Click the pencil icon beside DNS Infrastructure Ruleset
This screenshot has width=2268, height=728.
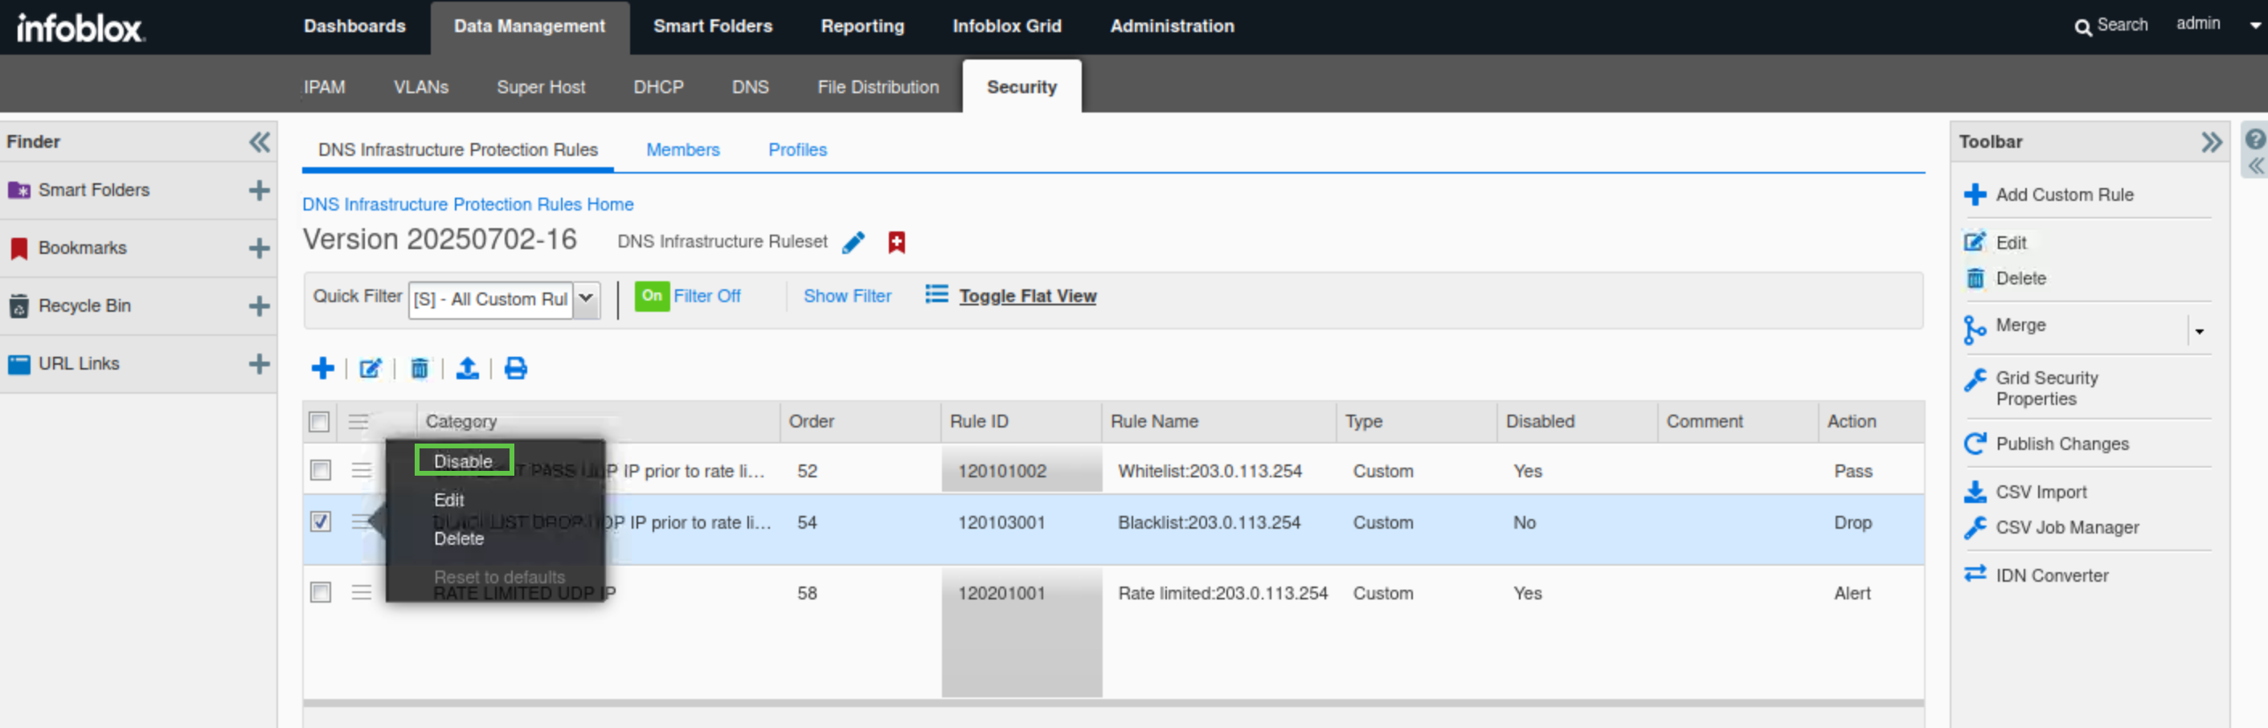tap(854, 242)
